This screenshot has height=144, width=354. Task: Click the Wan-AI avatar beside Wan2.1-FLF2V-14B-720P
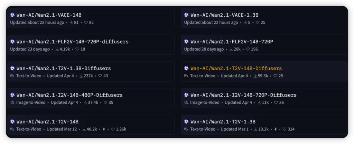coord(186,42)
